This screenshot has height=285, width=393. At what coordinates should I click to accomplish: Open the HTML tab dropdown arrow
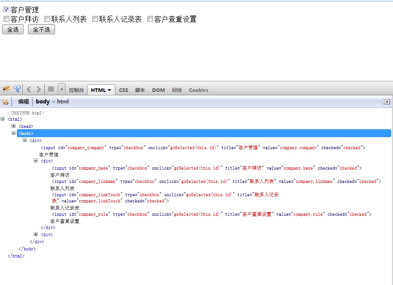pos(108,90)
